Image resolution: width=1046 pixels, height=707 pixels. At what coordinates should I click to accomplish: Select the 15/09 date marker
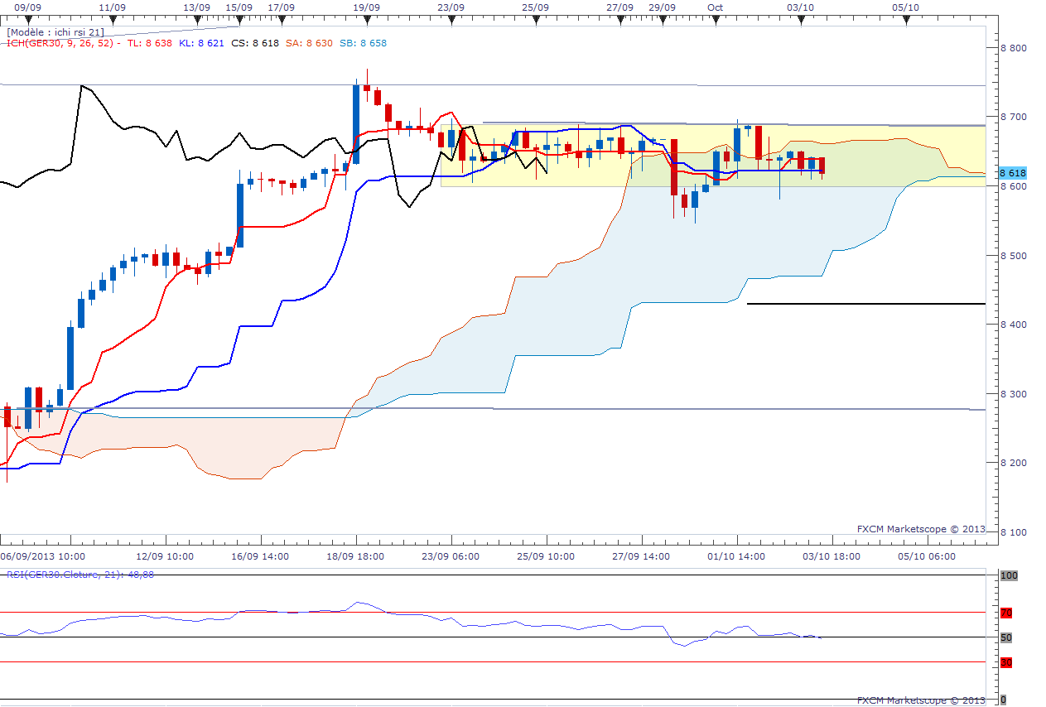tap(239, 7)
